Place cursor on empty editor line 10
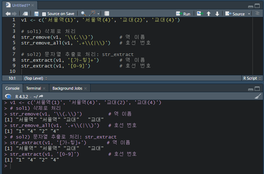264x174 pixels. point(136,71)
